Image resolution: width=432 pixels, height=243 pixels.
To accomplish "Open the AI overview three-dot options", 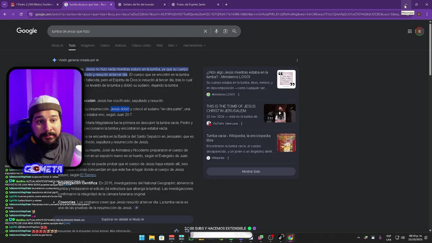I will (x=297, y=60).
